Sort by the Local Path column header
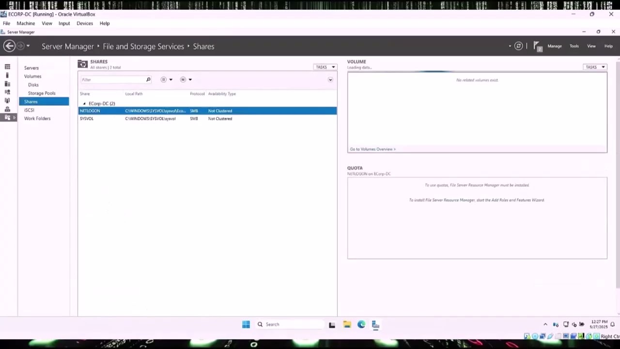This screenshot has width=620, height=349. click(x=134, y=94)
